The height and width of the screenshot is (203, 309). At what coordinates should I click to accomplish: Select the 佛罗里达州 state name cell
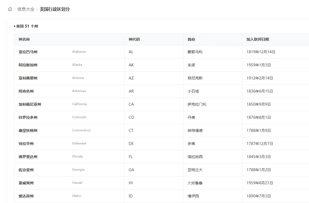point(28,157)
